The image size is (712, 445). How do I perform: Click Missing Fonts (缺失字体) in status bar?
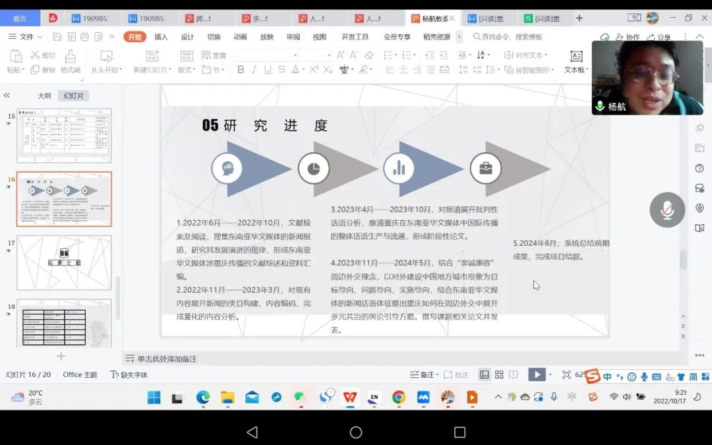(129, 374)
